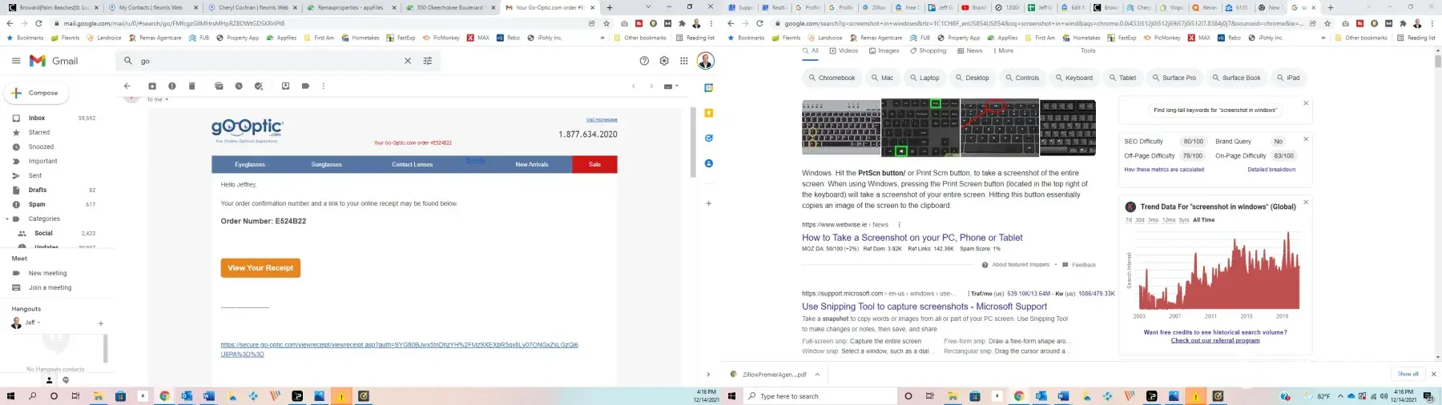The height and width of the screenshot is (405, 1442).
Task: Open the Google apps grid
Action: [x=684, y=61]
